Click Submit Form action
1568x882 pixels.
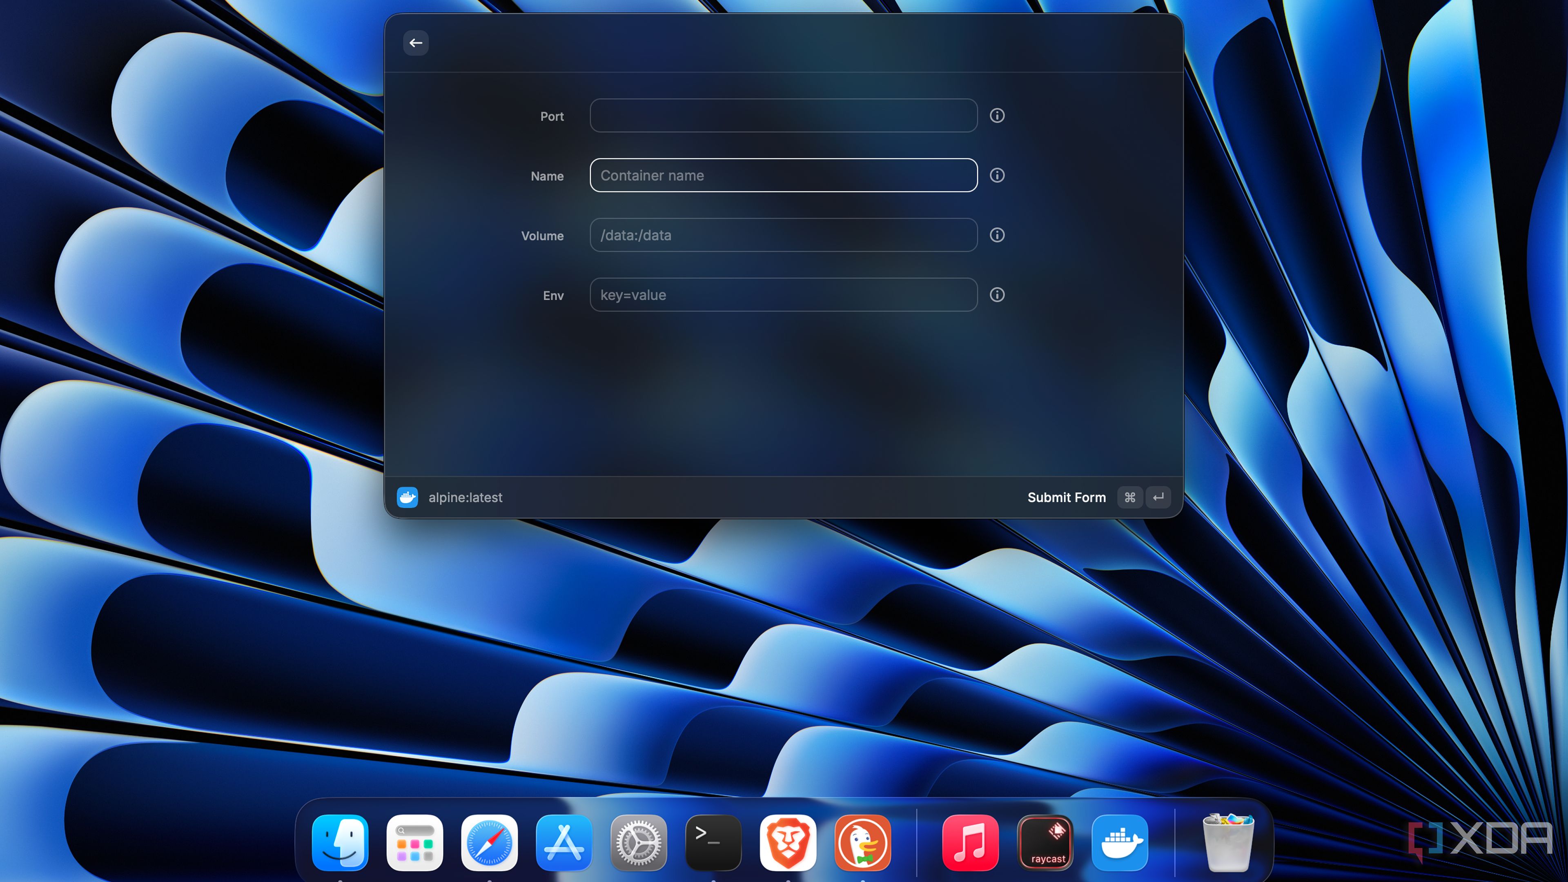[x=1067, y=497]
